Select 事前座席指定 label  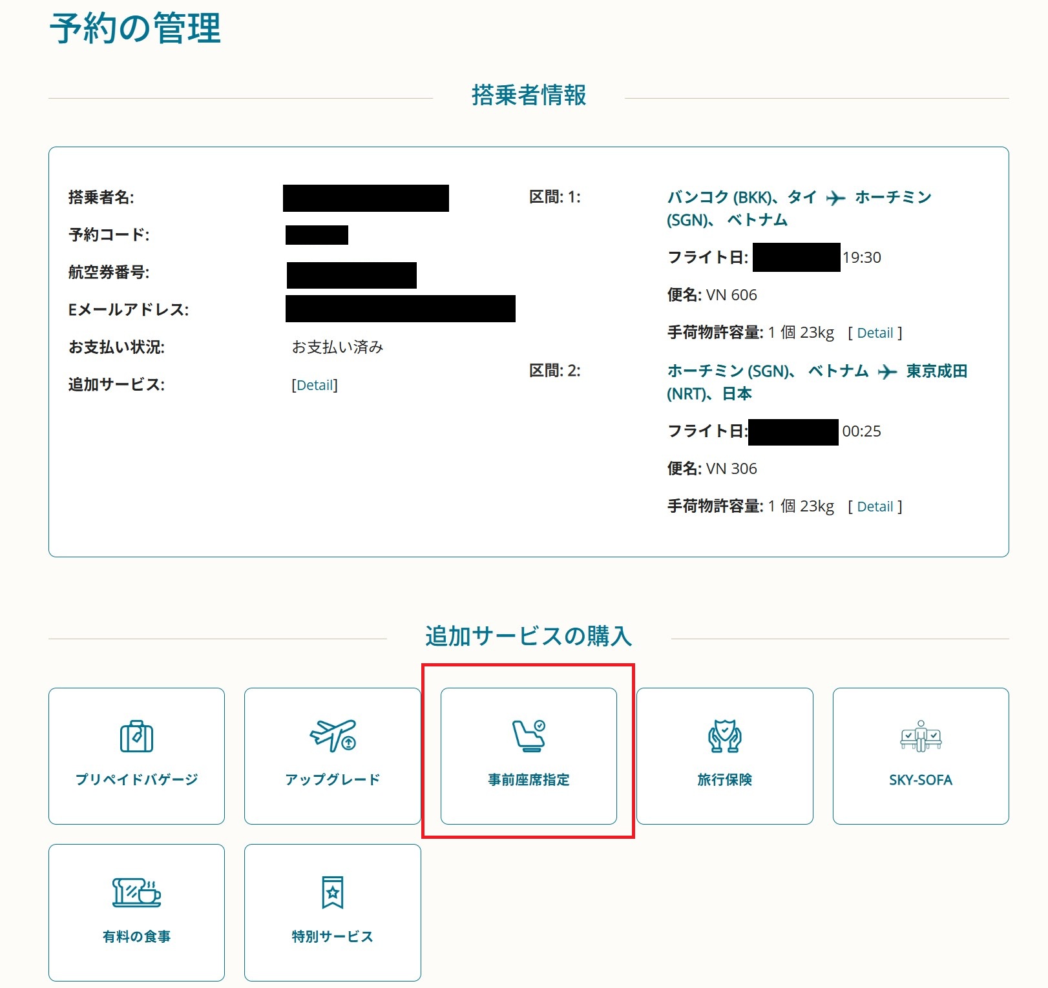[x=529, y=779]
